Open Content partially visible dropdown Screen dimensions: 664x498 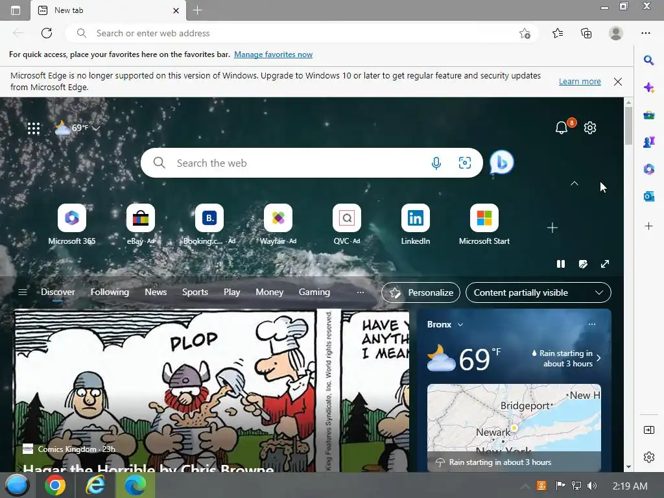point(538,292)
